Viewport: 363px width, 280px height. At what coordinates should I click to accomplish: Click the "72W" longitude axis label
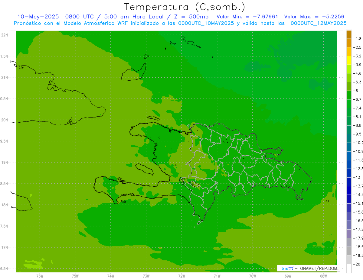(181, 275)
